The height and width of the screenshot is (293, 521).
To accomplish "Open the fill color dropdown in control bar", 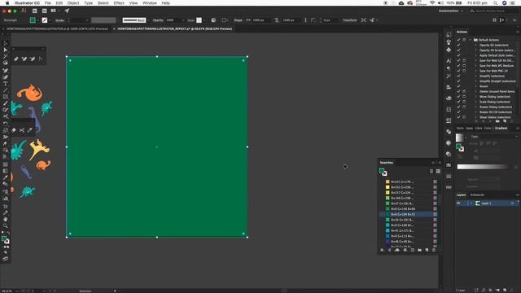I will (x=38, y=20).
